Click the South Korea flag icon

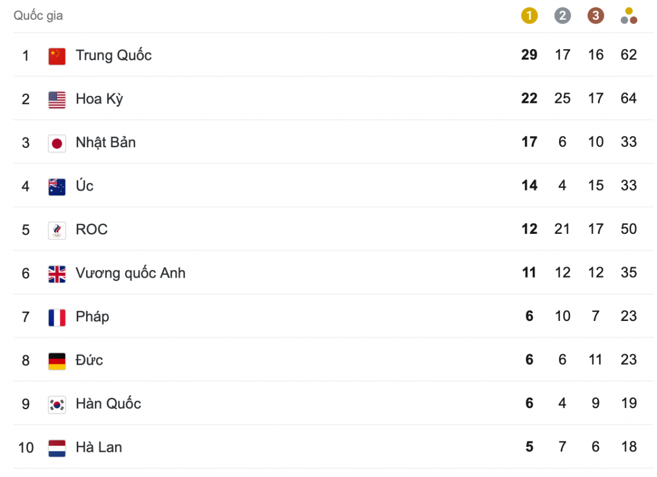point(57,404)
